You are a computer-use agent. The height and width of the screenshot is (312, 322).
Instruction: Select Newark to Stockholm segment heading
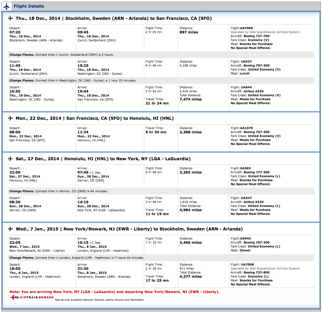(x=129, y=229)
